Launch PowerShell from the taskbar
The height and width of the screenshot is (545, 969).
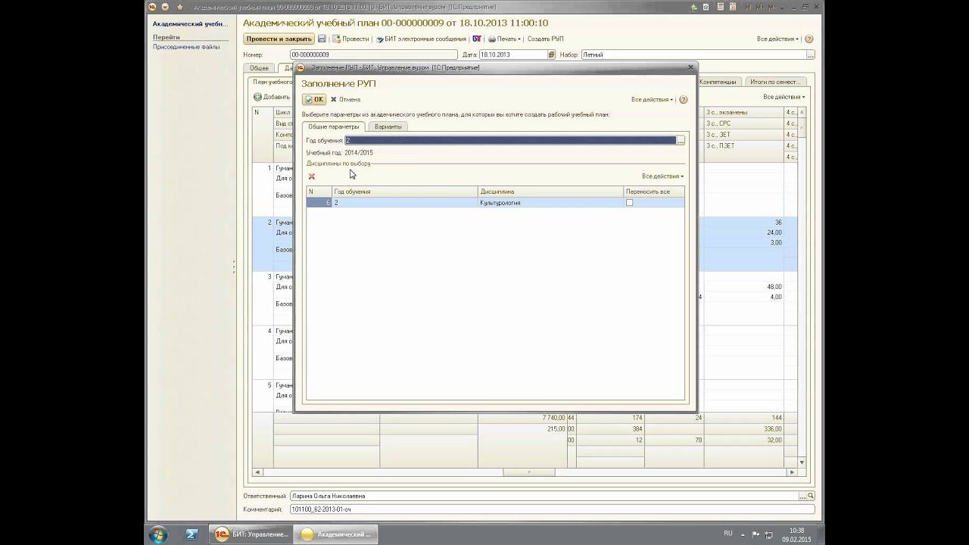point(192,534)
